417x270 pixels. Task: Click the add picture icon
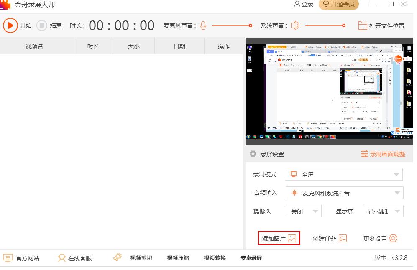pos(292,238)
